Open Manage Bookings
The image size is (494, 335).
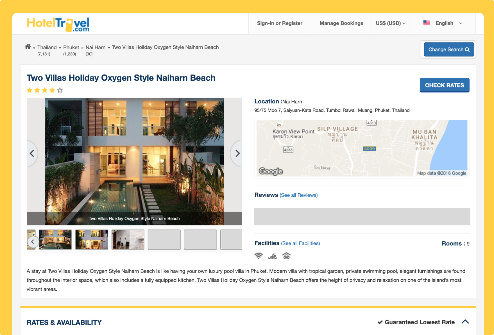(341, 23)
